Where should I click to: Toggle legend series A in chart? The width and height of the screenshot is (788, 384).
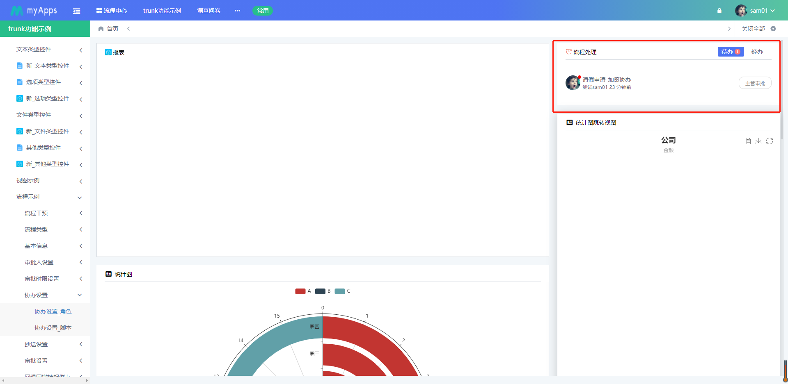click(303, 291)
